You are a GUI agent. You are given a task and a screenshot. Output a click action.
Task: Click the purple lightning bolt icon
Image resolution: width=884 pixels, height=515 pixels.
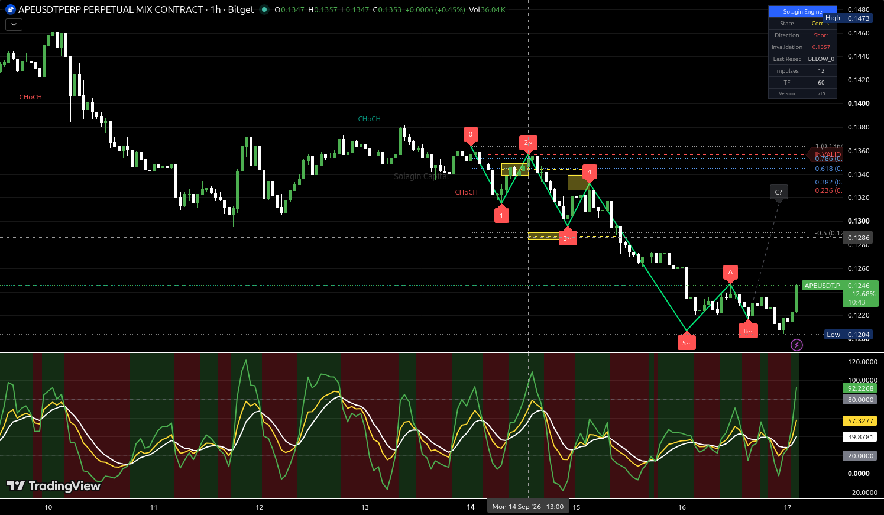pyautogui.click(x=796, y=345)
